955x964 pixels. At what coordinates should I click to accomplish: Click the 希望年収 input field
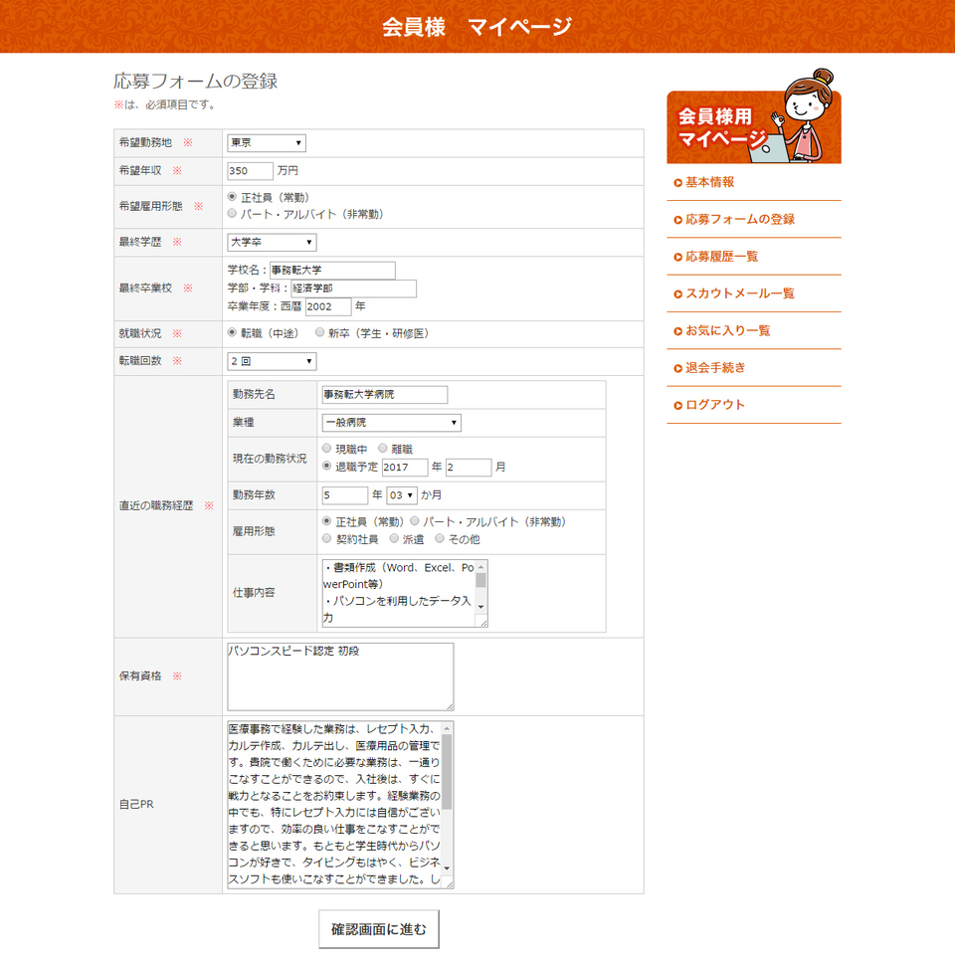tap(250, 171)
